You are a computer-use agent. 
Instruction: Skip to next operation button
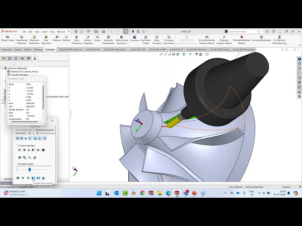(x=38, y=178)
